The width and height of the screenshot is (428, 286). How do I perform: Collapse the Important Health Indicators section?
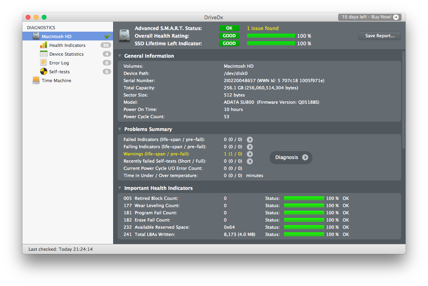(x=120, y=188)
